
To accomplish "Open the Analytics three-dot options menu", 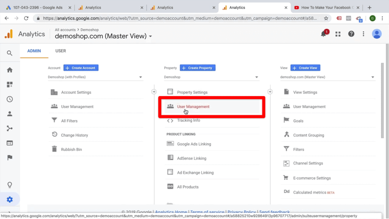I will click(x=364, y=34).
